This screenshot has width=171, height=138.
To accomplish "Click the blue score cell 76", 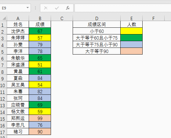I will pyautogui.click(x=40, y=125).
